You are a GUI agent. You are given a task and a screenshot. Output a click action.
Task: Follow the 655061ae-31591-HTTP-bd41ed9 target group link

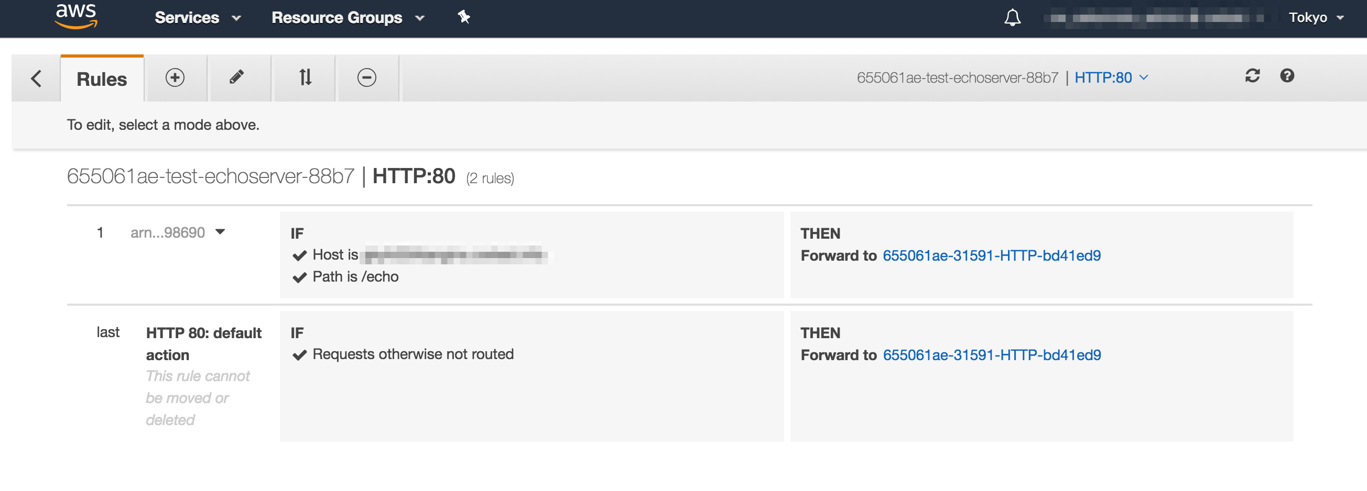coord(991,255)
